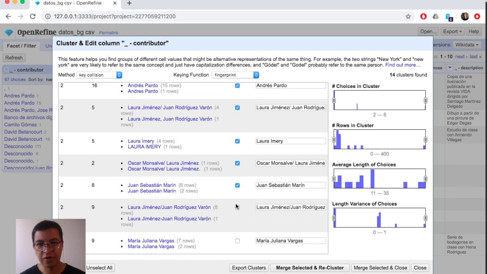Click Merge Selected & Re-Cluster button
Image resolution: width=487 pixels, height=274 pixels.
pyautogui.click(x=310, y=268)
